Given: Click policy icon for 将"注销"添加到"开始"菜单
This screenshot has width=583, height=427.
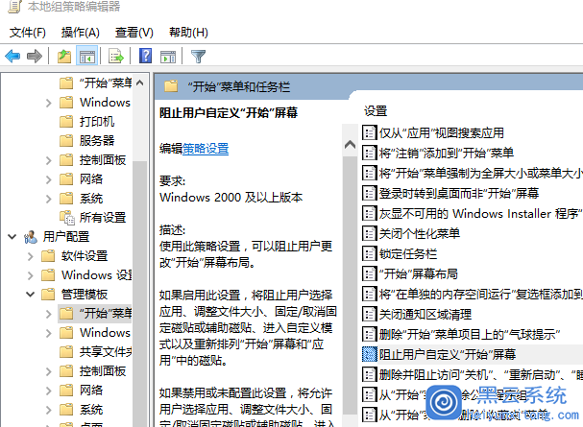Looking at the screenshot, I should [x=369, y=153].
